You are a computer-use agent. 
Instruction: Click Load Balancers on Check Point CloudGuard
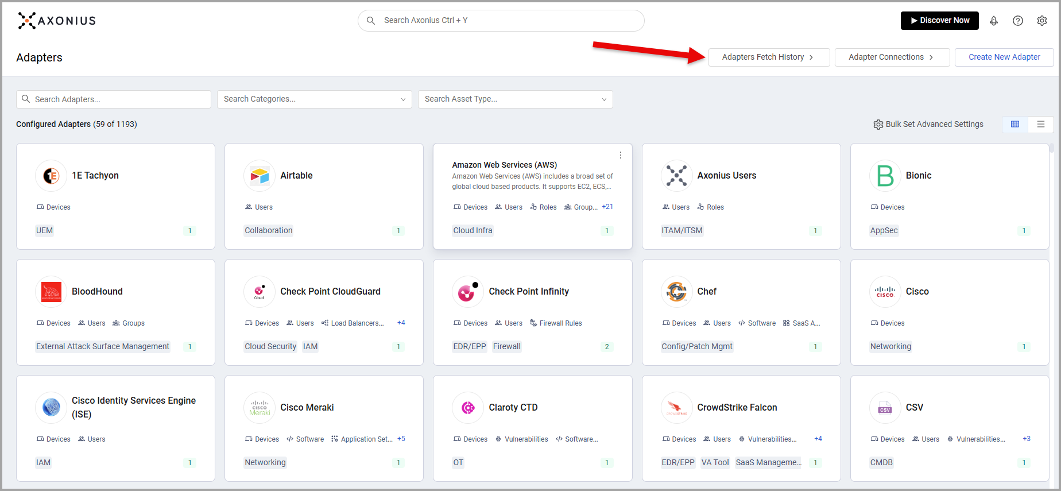(353, 323)
